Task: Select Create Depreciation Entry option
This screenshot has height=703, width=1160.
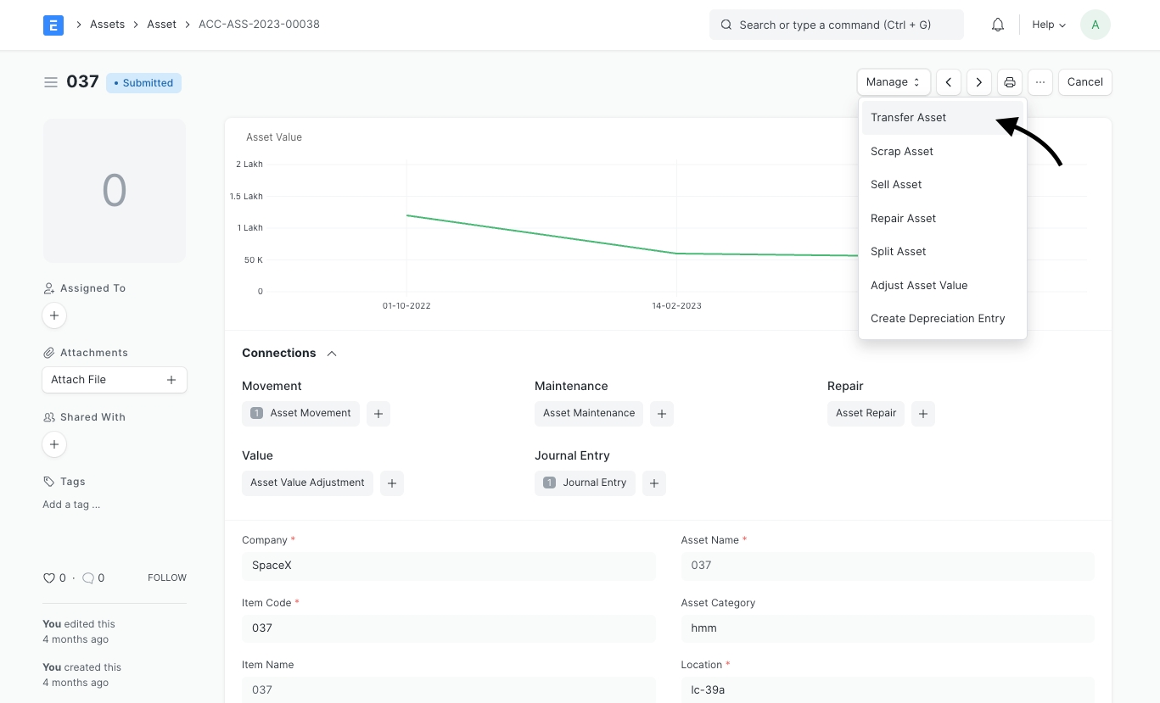Action: (938, 319)
